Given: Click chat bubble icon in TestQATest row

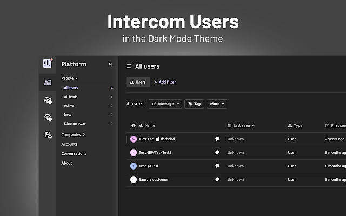Looking at the screenshot, I should point(217,166).
